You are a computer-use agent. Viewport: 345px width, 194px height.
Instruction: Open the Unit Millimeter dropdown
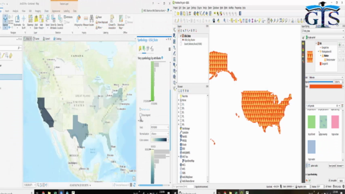click(326, 78)
